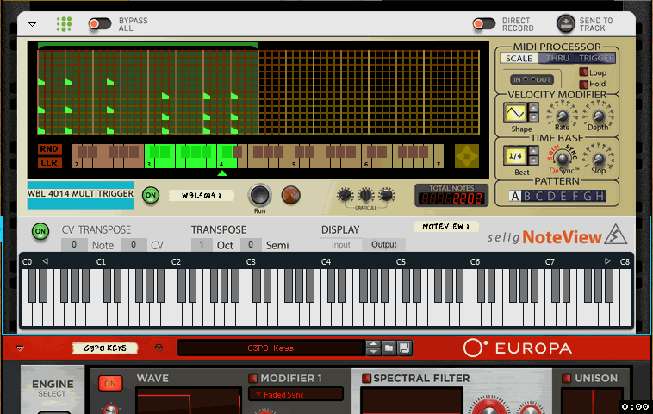Click the CV Transpose Note value field

74,245
